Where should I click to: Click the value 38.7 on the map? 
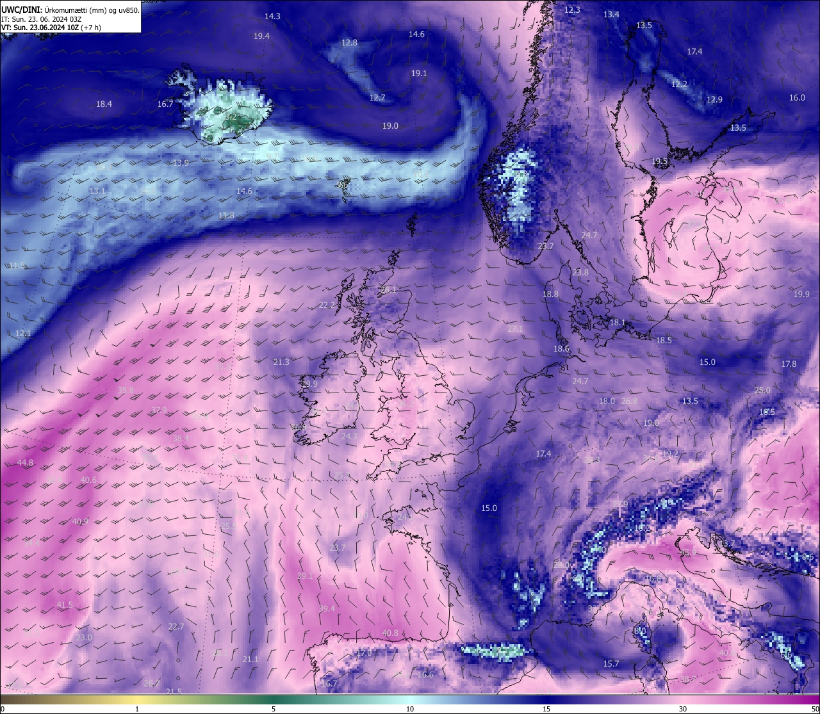(x=688, y=679)
